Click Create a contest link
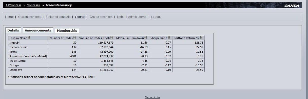308x99 pixels. 101,17
